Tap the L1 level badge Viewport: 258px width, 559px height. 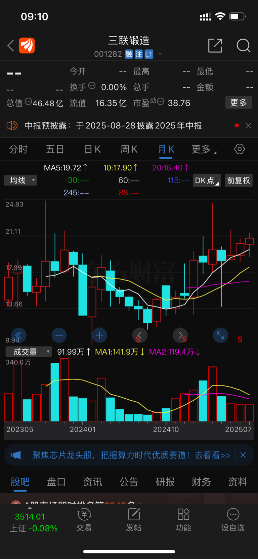[148, 54]
